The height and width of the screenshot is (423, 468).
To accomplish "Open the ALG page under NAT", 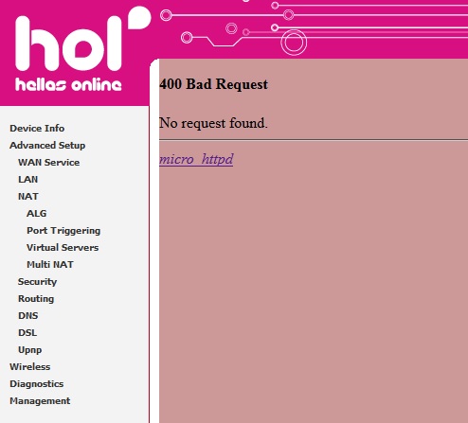I will point(37,214).
